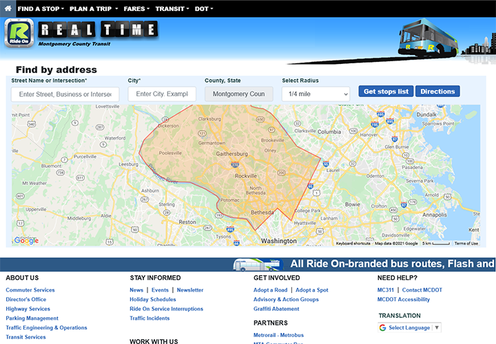
Task: Click into the City input field
Action: pos(162,94)
